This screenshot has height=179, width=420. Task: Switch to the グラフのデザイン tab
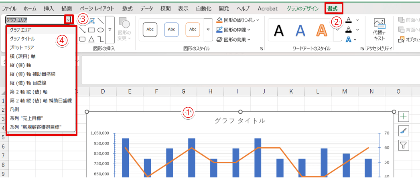tap(303, 8)
